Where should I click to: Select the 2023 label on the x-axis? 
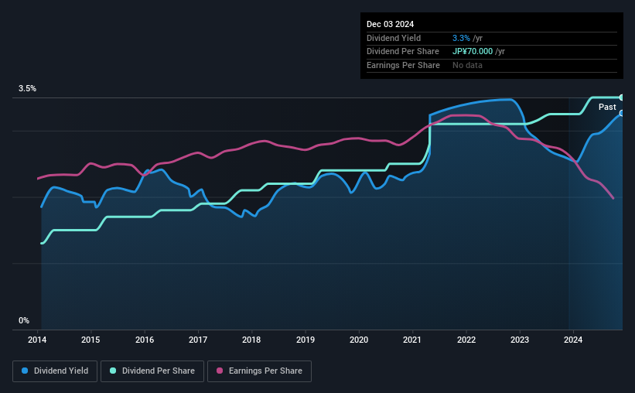coord(520,340)
